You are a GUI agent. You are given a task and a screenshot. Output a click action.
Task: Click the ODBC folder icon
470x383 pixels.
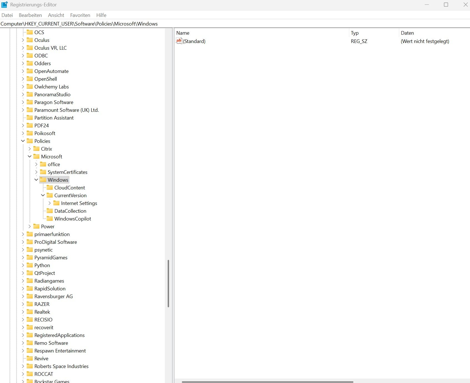(x=30, y=55)
